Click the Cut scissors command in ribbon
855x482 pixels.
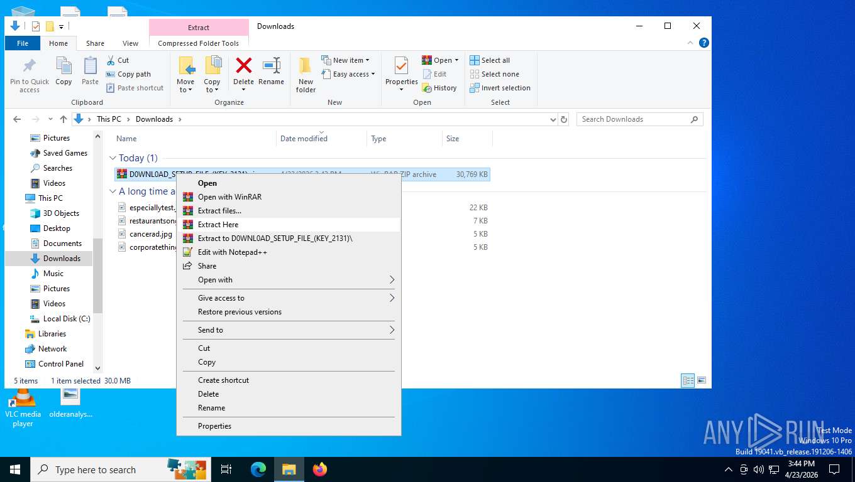(x=118, y=60)
